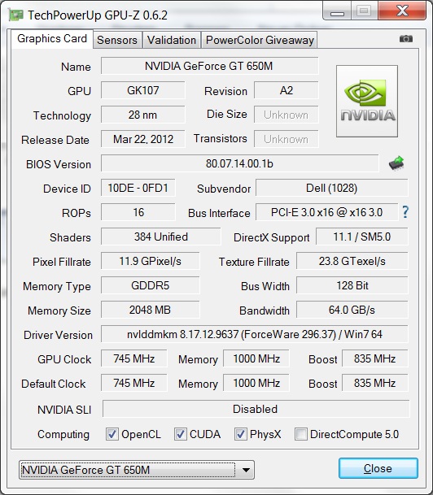Minimize the GPU-Z window
Image resolution: width=433 pixels, height=495 pixels.
[337, 12]
